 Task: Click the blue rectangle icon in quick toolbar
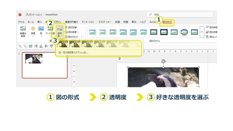[x=31, y=46]
